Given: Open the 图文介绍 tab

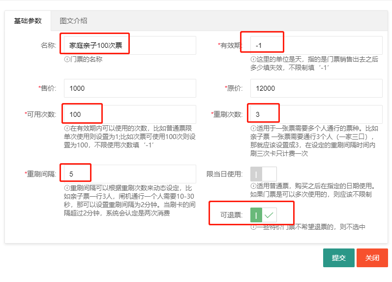Looking at the screenshot, I should tap(73, 21).
